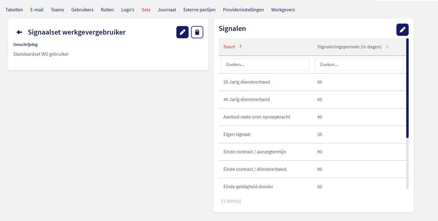Sort by Soort column arrows
The height and width of the screenshot is (221, 438).
click(x=241, y=47)
